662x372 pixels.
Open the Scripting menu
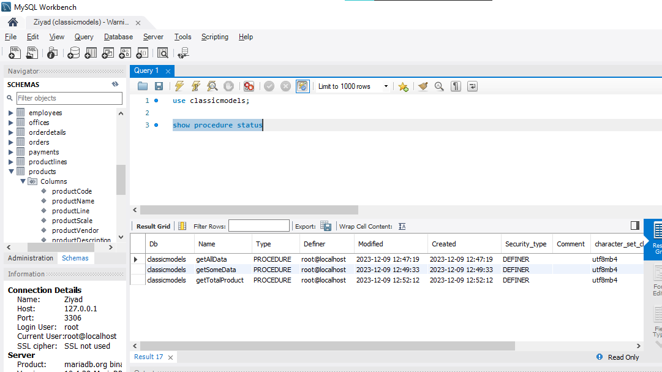click(x=214, y=37)
